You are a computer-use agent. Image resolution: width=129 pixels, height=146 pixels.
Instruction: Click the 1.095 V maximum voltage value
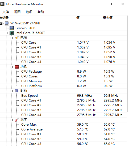tap(110, 47)
